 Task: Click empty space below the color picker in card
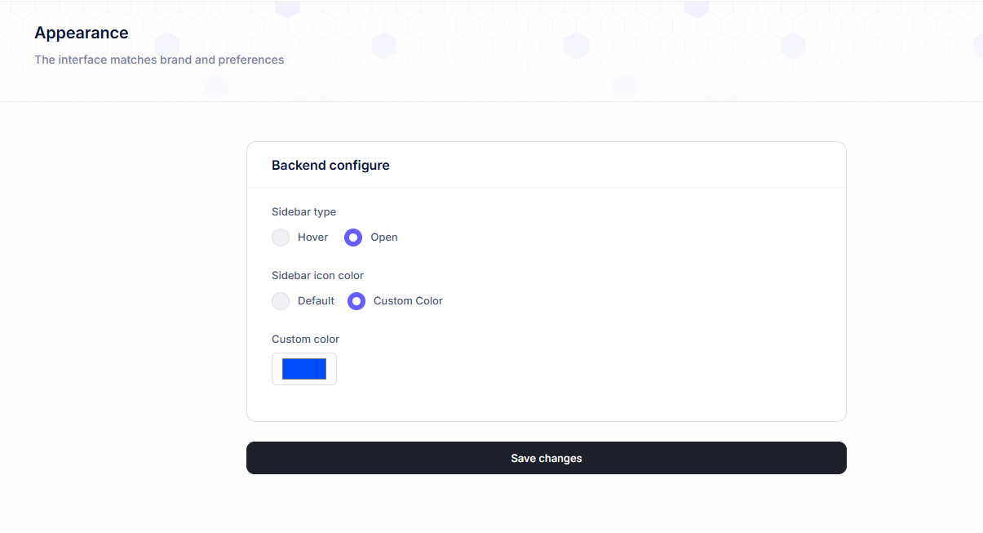pos(547,402)
